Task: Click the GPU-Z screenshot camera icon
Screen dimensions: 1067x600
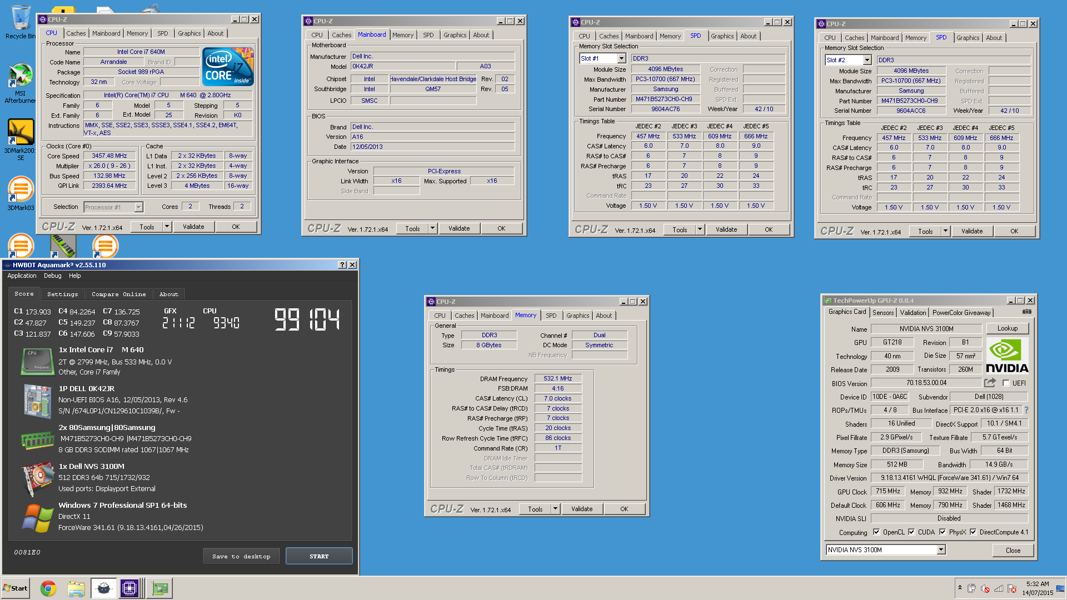Action: pos(1026,312)
